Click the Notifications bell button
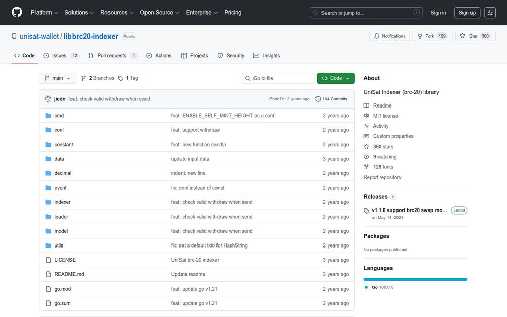The image size is (507, 317). click(x=389, y=36)
